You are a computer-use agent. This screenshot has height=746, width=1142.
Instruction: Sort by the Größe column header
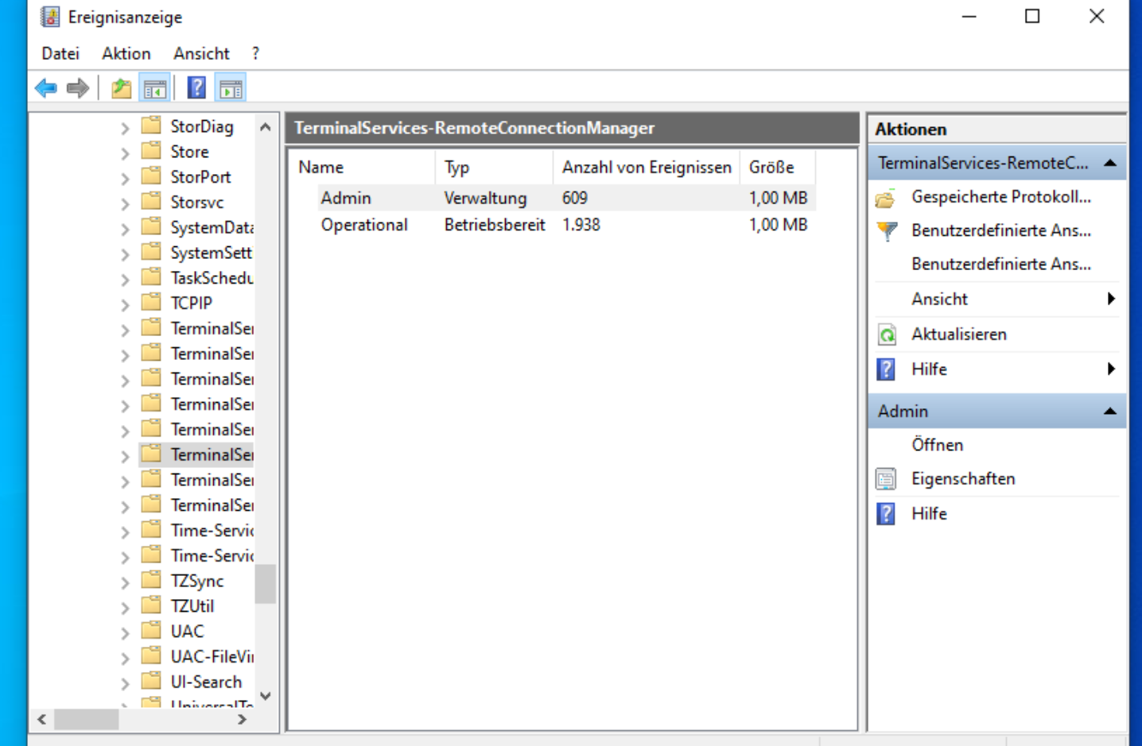[x=777, y=168]
